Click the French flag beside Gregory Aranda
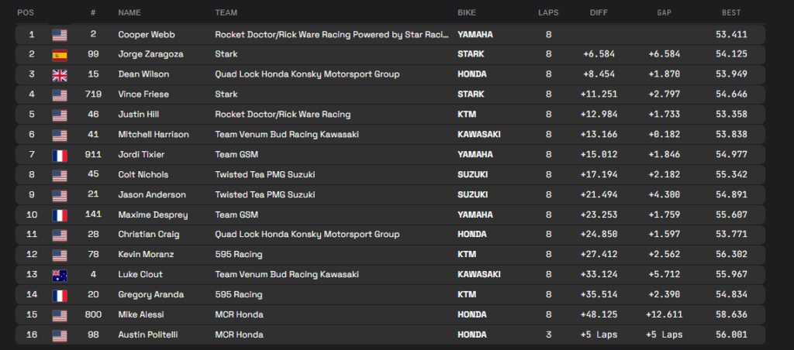Screen dimensions: 794x350 pyautogui.click(x=60, y=295)
